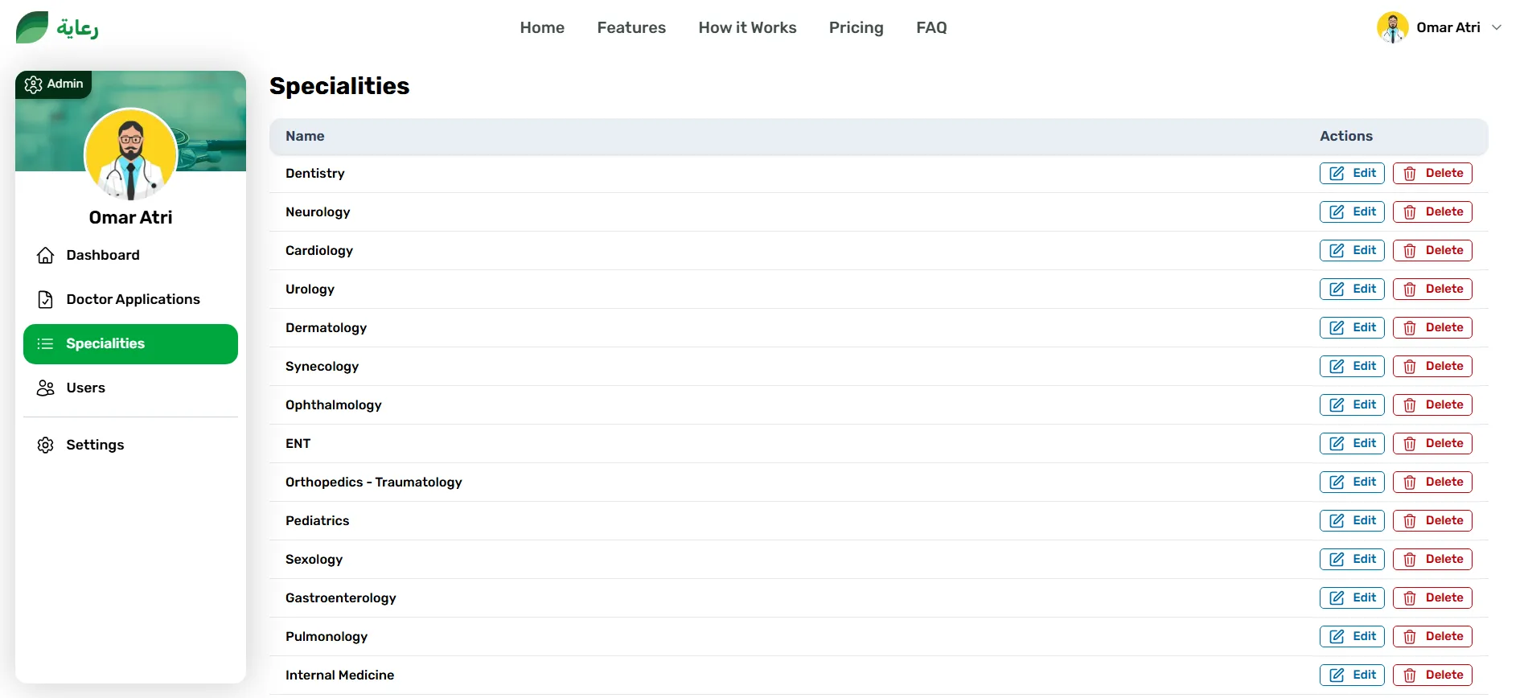Open How it Works nav item

[747, 27]
